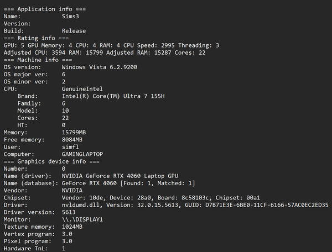Click the Intel Core Ultra 7 155H brand text

tap(113, 96)
